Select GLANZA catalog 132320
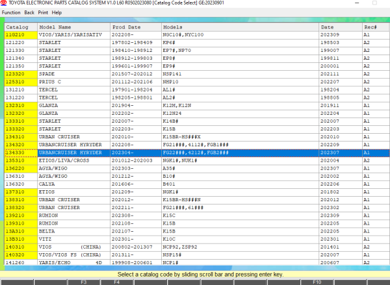The image size is (390, 285). point(21,114)
